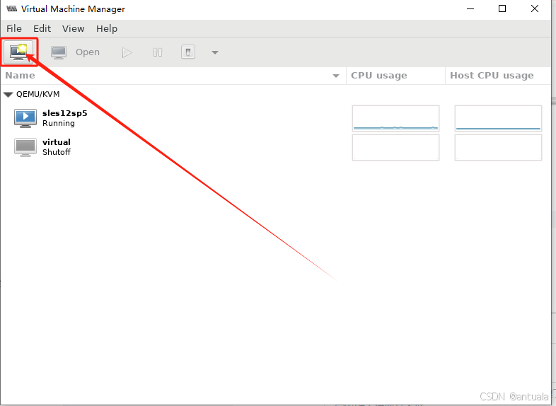Click the Running status text

pos(59,123)
